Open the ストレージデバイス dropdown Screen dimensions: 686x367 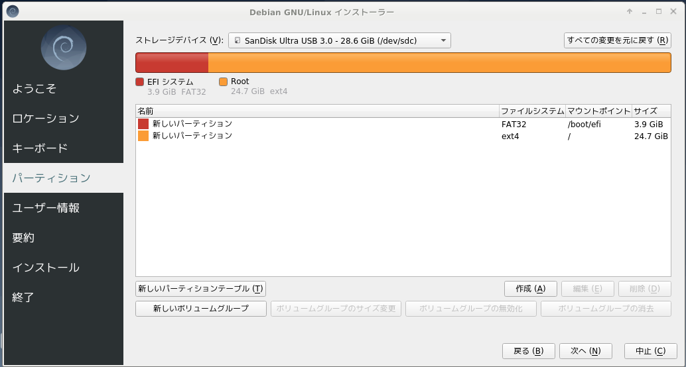point(340,40)
